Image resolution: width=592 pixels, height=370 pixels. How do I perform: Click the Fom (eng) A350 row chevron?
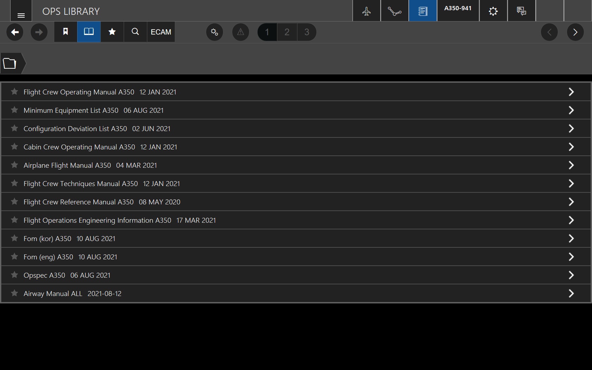point(571,257)
